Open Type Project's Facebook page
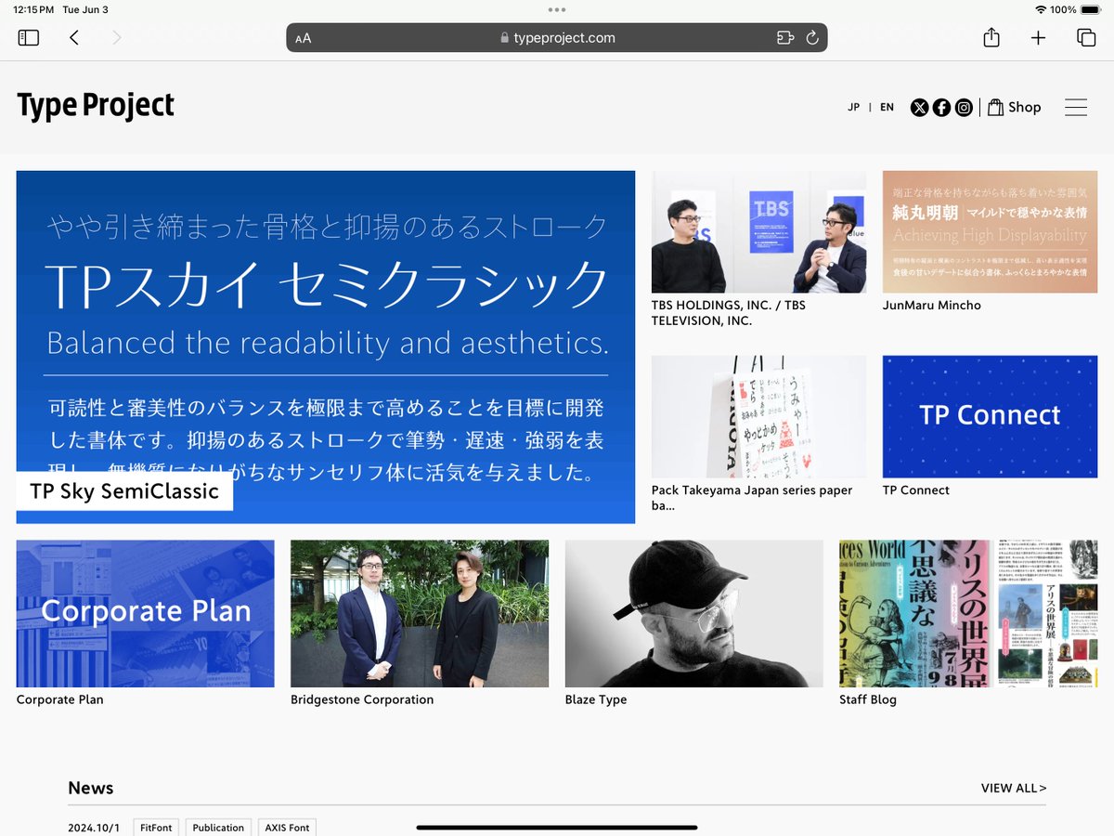The height and width of the screenshot is (836, 1114). [x=941, y=108]
